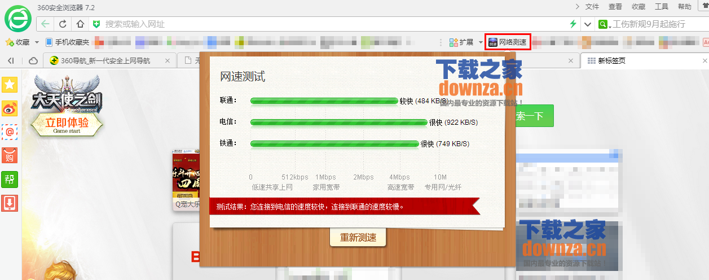Image resolution: width=709 pixels, height=280 pixels.
Task: Collapse menu bar with chevron arrow
Action: point(577,7)
